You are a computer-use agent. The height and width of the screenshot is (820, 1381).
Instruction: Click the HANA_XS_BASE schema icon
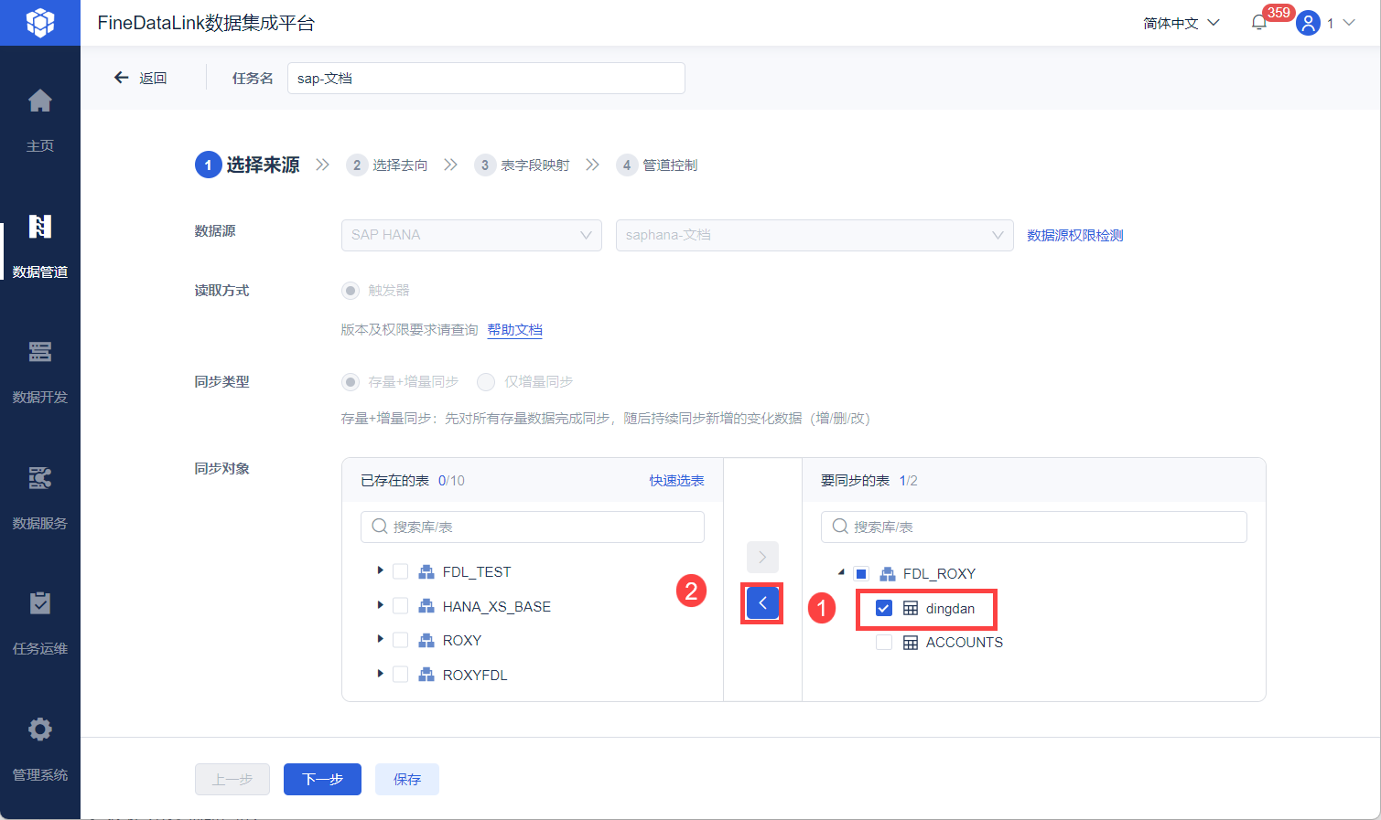click(x=426, y=606)
